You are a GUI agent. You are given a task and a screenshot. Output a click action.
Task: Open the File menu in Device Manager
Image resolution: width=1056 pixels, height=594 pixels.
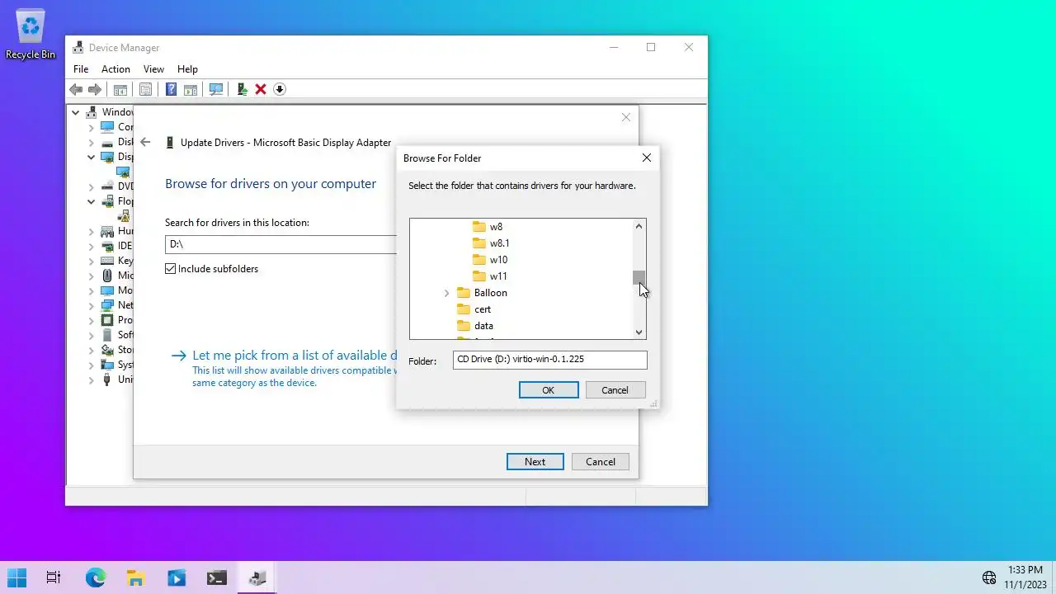click(81, 69)
